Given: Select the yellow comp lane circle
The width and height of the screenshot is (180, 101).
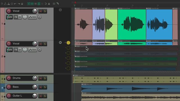Looking at the screenshot, I should pyautogui.click(x=68, y=43).
